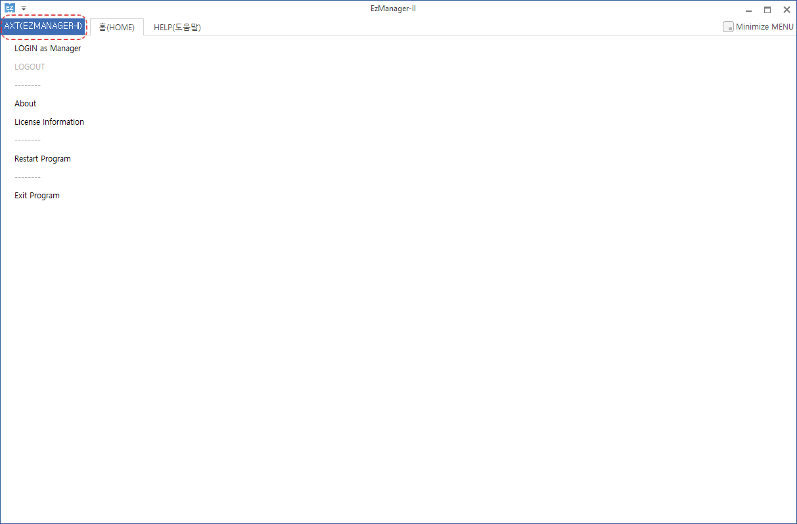
Task: Choose LOGIN as Manager
Action: [48, 49]
